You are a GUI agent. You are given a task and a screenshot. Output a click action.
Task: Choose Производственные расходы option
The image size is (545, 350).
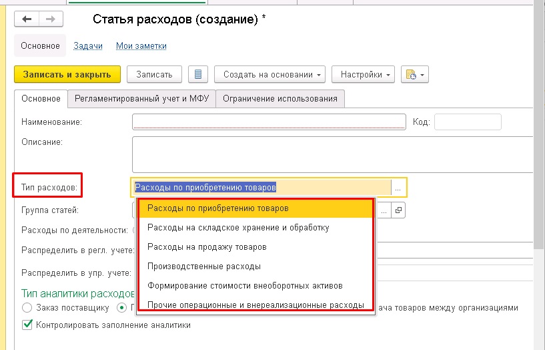(255, 267)
